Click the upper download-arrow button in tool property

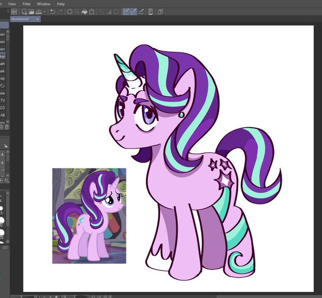[x=2, y=154]
